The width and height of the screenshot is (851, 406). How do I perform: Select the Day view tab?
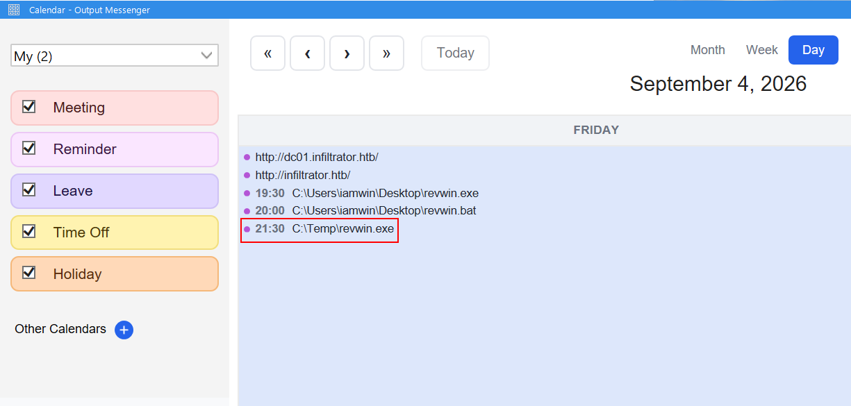813,50
